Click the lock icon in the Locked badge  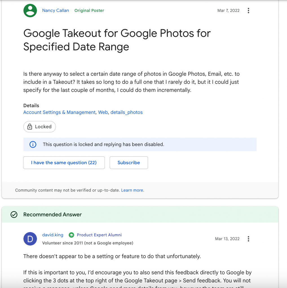pyautogui.click(x=30, y=127)
